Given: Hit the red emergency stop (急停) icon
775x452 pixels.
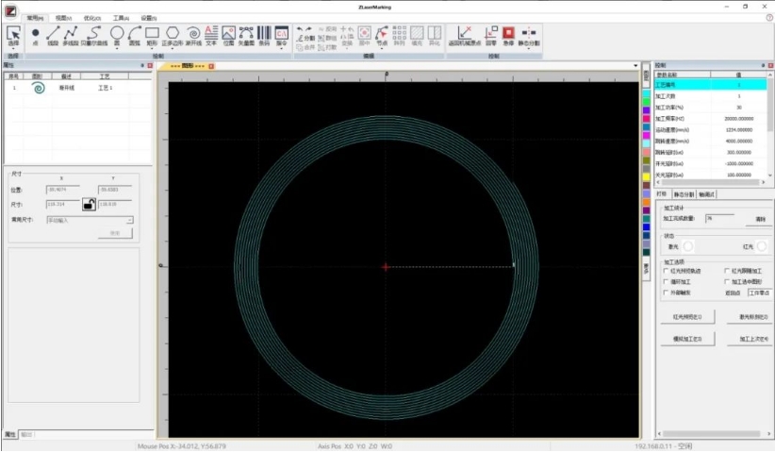Looking at the screenshot, I should pyautogui.click(x=508, y=36).
